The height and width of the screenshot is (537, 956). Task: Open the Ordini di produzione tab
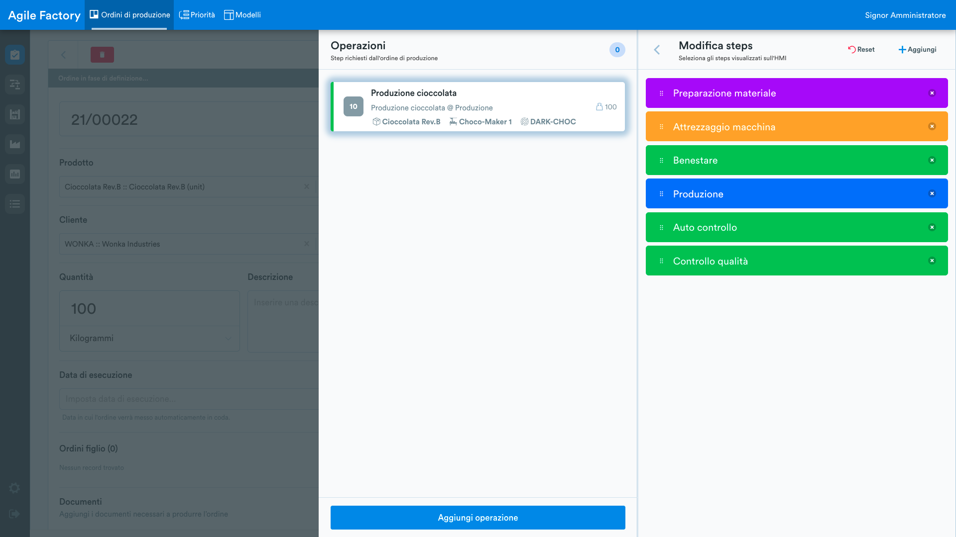click(129, 15)
